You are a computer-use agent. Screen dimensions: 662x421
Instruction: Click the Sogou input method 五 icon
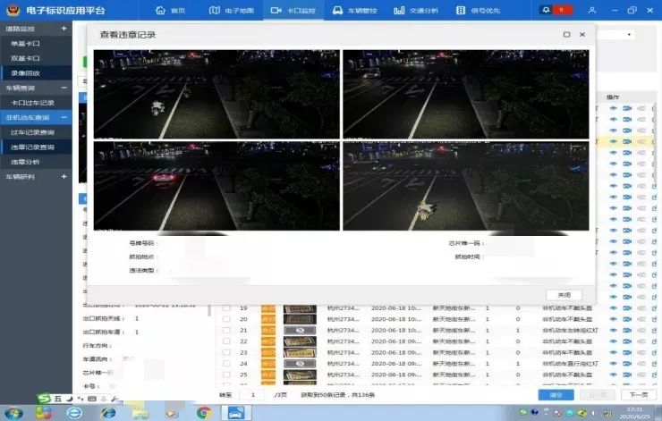58,399
